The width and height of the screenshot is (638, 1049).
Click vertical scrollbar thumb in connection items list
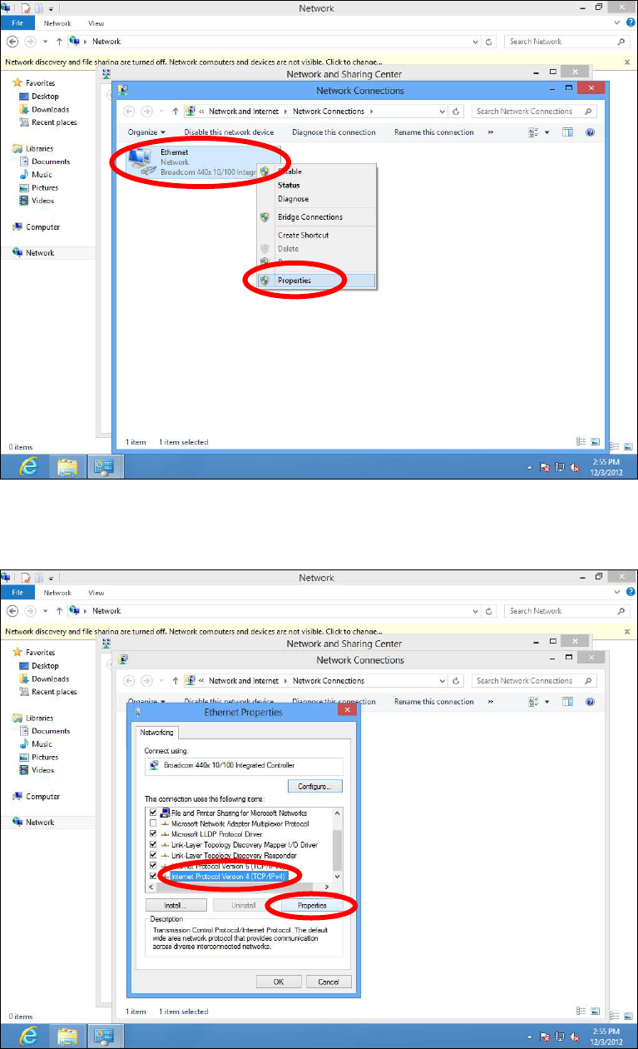tap(337, 849)
